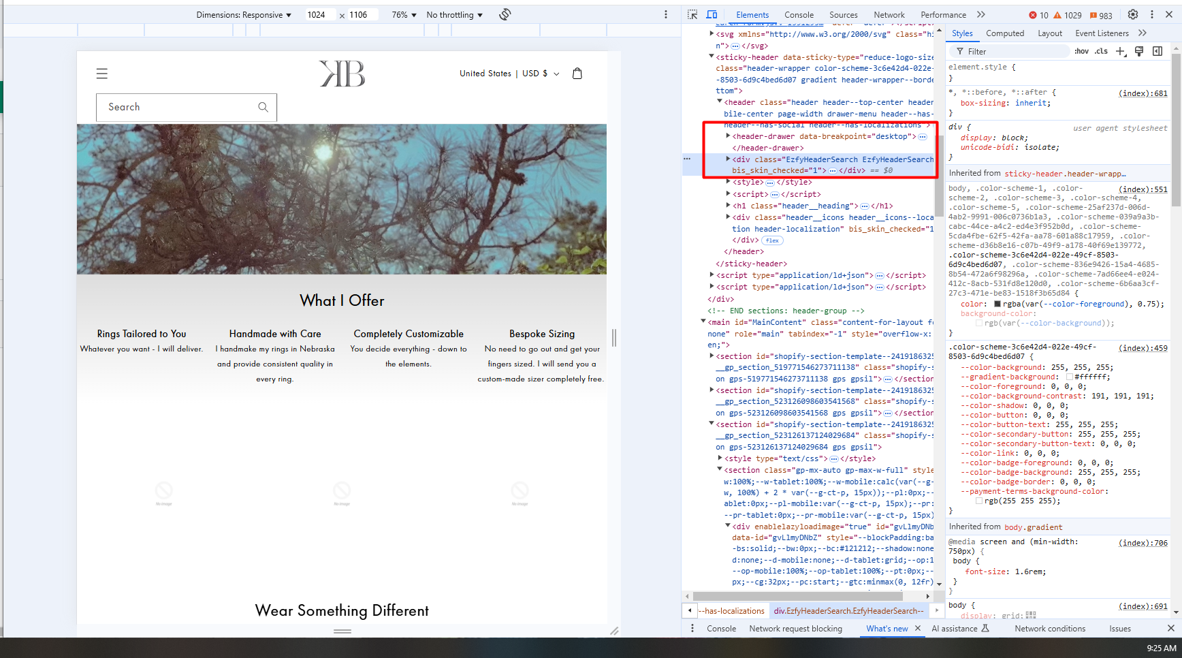
Task: Click the new style rule plus icon
Action: 1121,51
